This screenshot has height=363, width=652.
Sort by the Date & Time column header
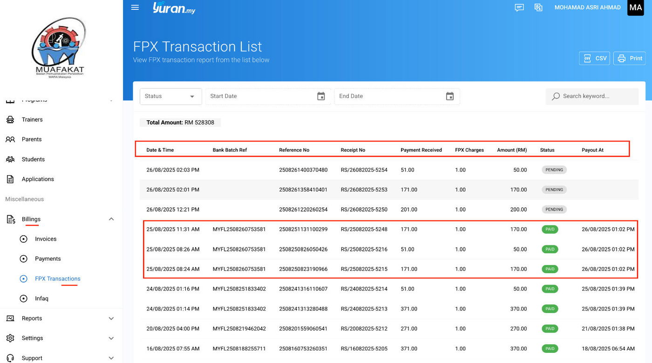[x=160, y=150]
